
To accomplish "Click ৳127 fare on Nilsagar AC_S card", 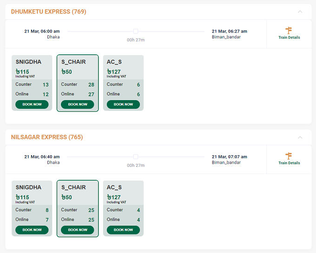I will (114, 197).
